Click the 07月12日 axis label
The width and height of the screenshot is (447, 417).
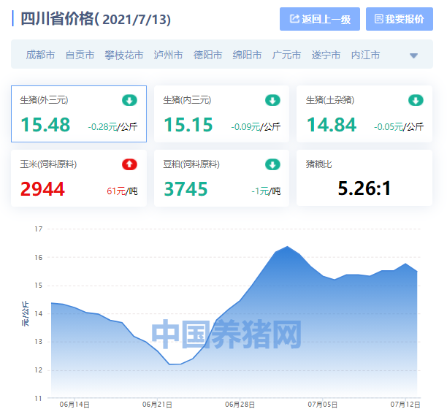click(x=405, y=405)
